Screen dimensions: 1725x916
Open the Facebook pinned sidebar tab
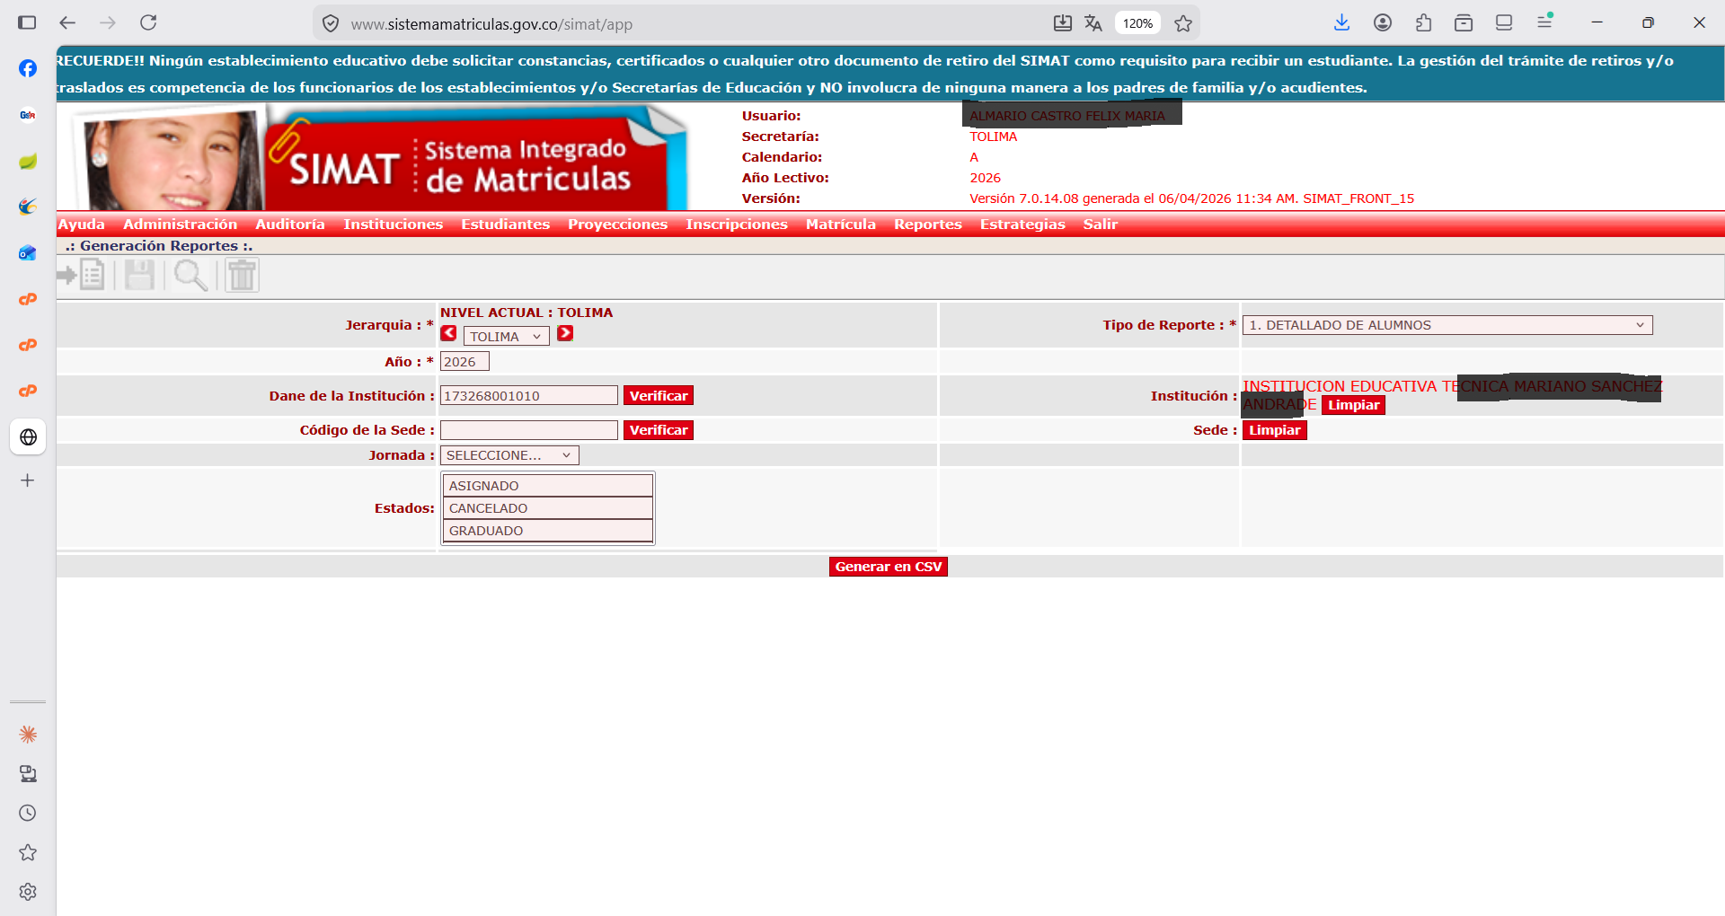[x=28, y=68]
